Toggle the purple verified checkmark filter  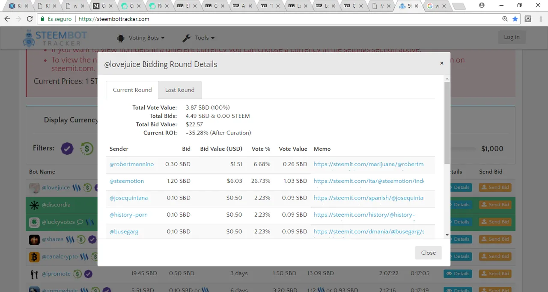pos(67,149)
